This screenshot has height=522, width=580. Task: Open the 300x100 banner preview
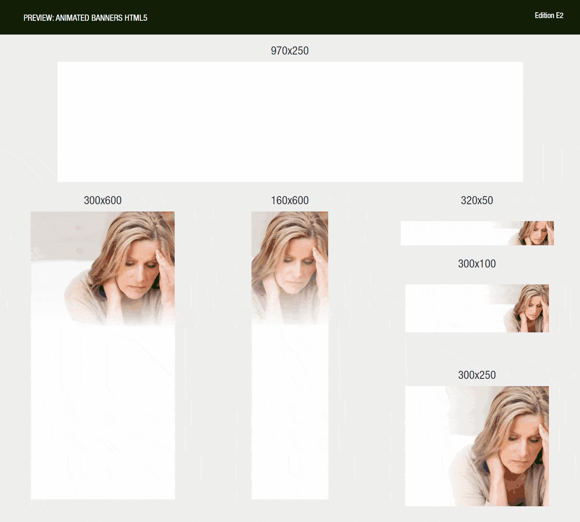(477, 308)
